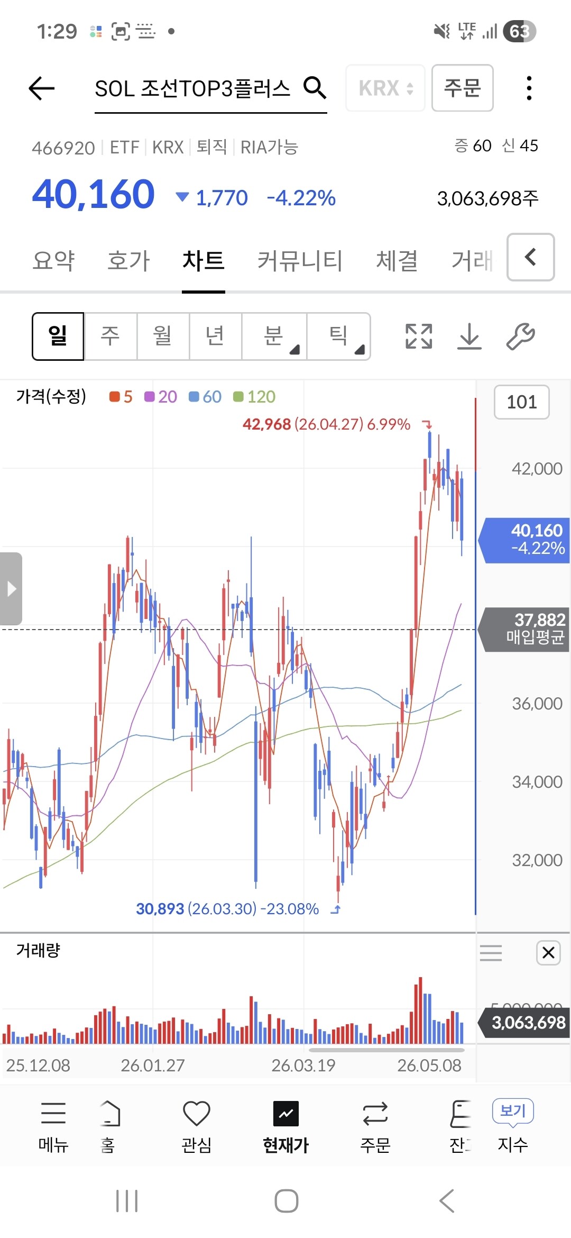Tap the back arrow at top left

coord(42,88)
